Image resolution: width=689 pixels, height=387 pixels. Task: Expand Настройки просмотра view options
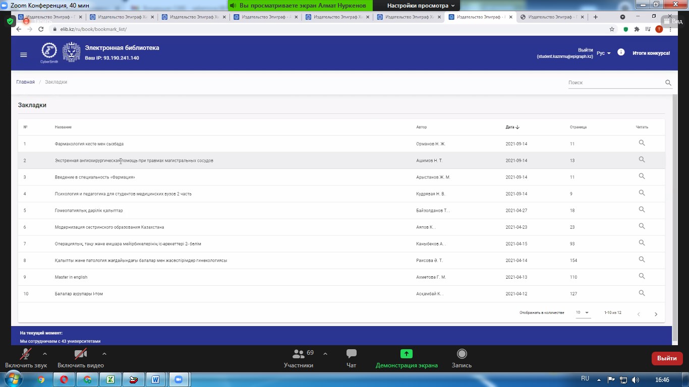coord(421,6)
